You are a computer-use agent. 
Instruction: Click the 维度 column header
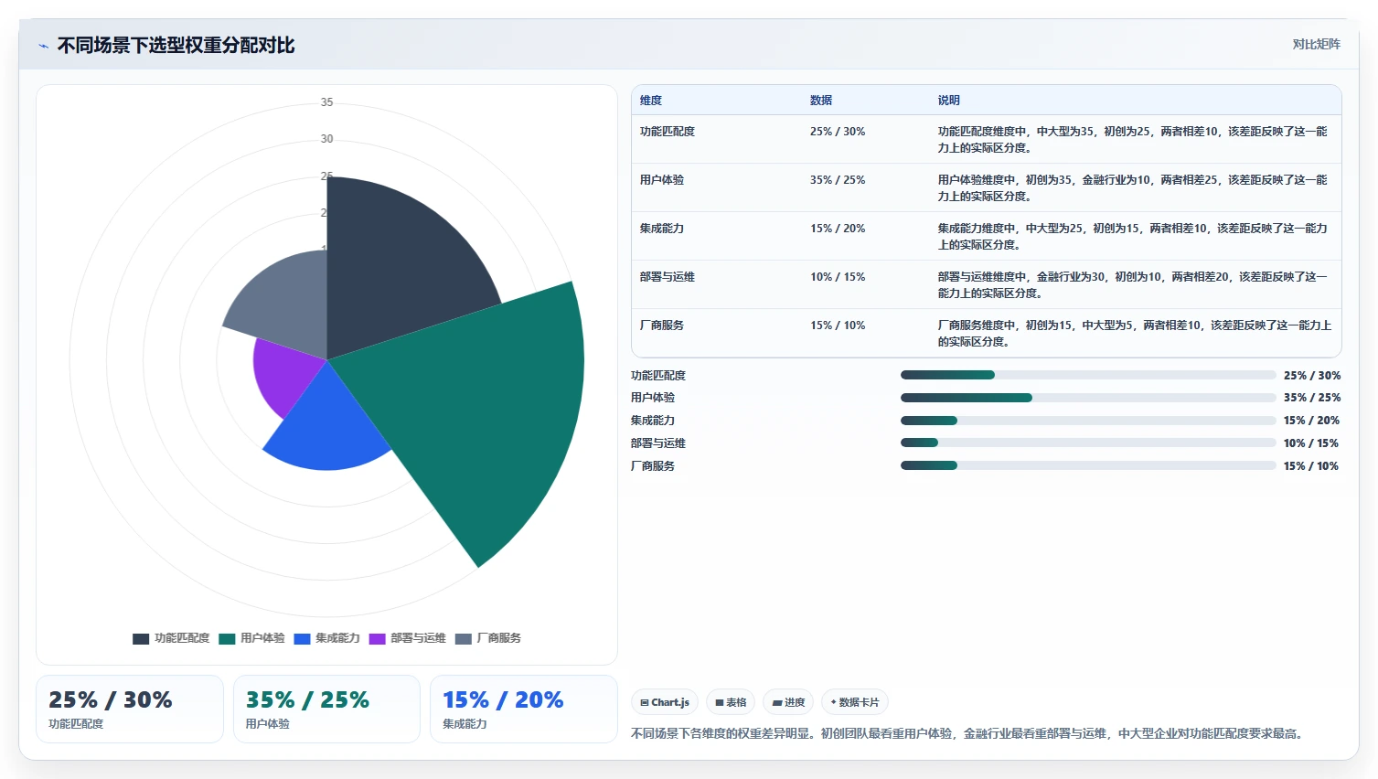tap(651, 101)
